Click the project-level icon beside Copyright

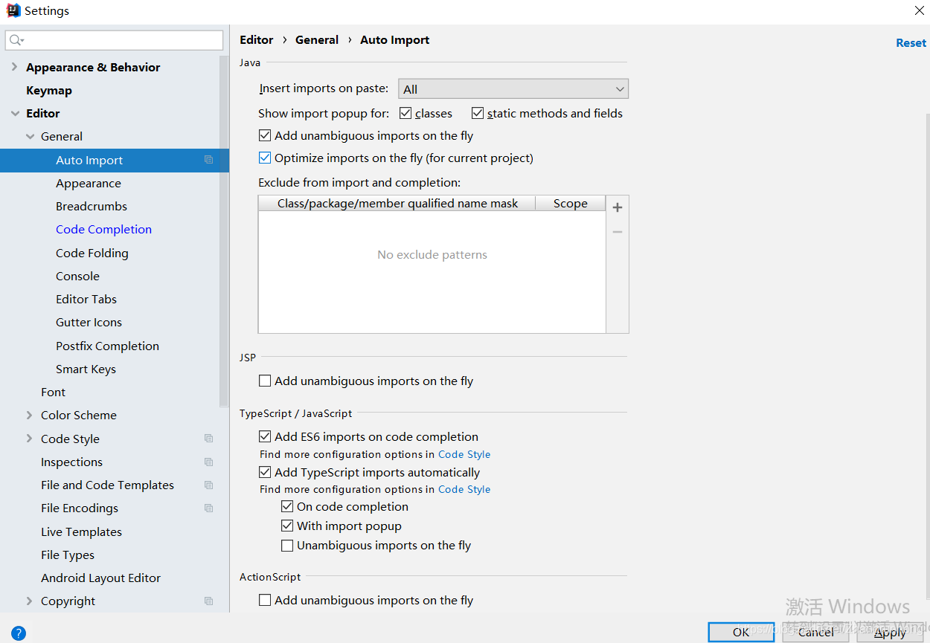(209, 601)
